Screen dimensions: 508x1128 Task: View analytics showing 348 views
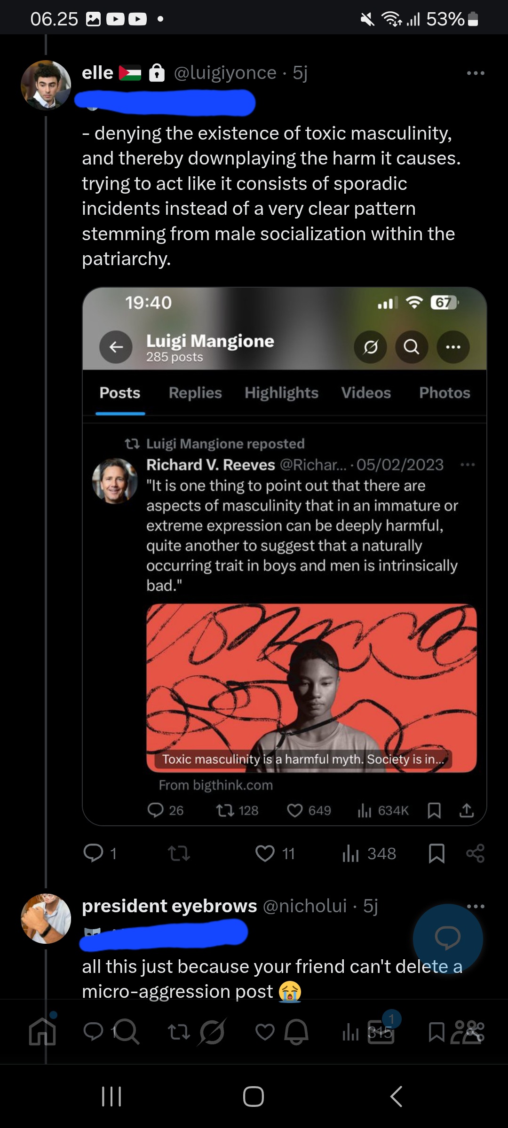[x=369, y=853]
